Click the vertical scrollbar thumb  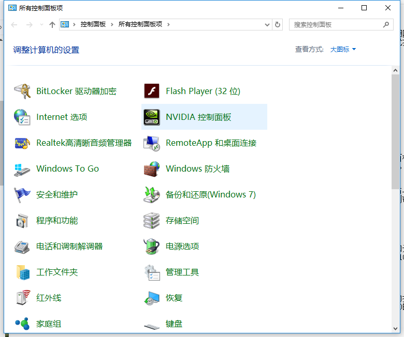396,132
